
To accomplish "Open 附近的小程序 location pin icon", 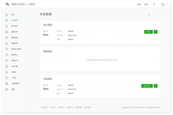I will 7,49.
